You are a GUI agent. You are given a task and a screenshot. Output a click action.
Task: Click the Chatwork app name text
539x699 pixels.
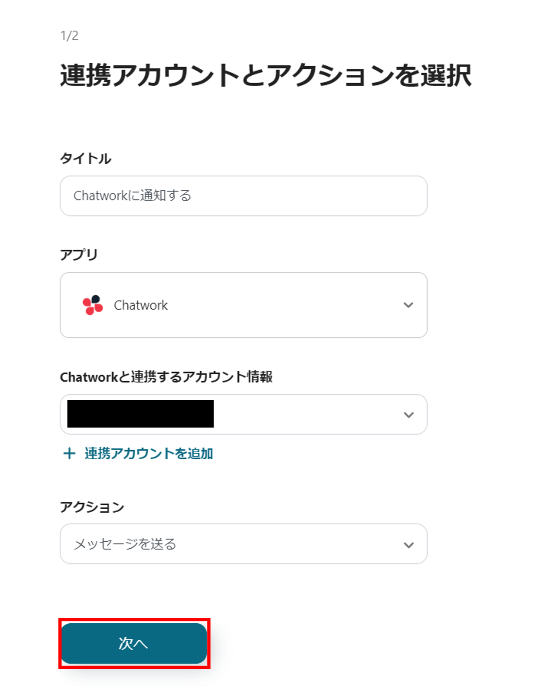141,305
